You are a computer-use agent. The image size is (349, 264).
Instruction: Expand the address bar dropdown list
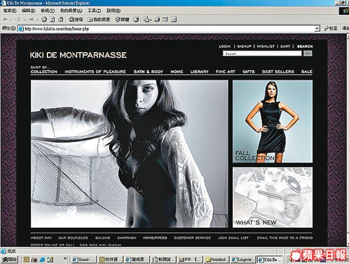[x=317, y=28]
